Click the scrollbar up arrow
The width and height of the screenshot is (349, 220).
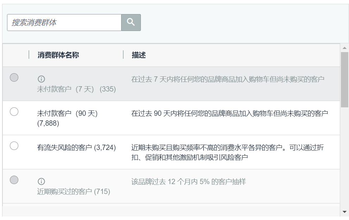point(344,48)
